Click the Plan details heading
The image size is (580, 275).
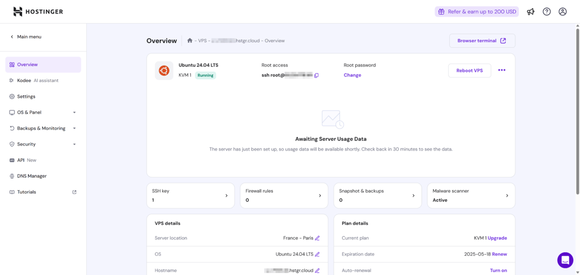[355, 224]
